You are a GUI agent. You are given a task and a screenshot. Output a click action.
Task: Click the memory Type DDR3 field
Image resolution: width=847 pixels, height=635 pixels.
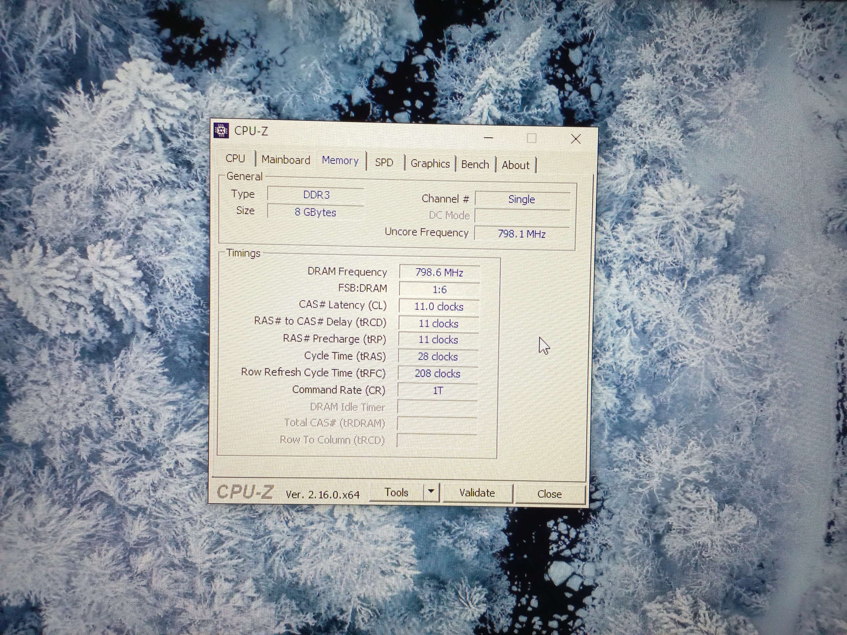(x=316, y=195)
